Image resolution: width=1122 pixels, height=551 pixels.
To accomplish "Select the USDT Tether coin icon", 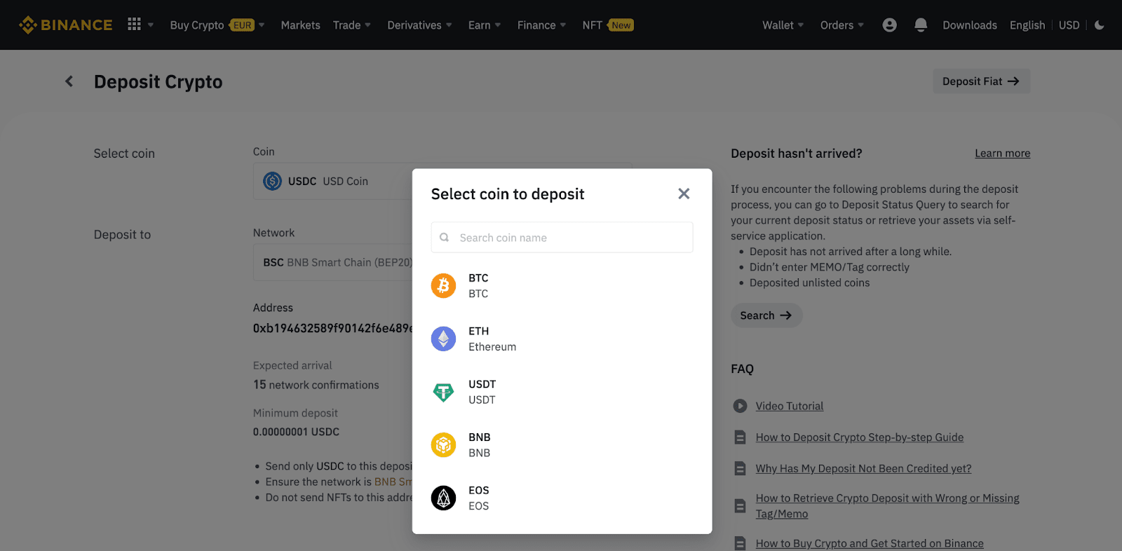I will coord(443,392).
